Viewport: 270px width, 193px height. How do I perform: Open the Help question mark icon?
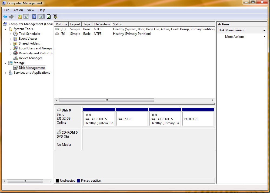[x=34, y=17]
